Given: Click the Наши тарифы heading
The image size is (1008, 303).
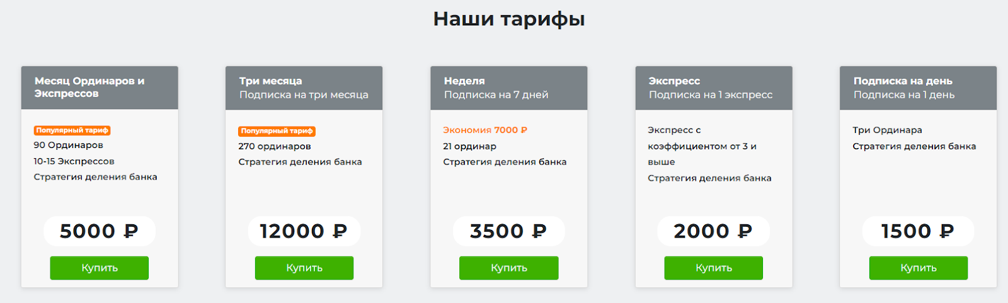Looking at the screenshot, I should tap(509, 19).
